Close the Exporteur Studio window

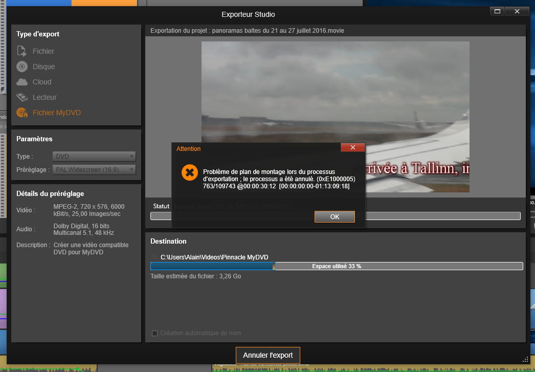tap(517, 11)
